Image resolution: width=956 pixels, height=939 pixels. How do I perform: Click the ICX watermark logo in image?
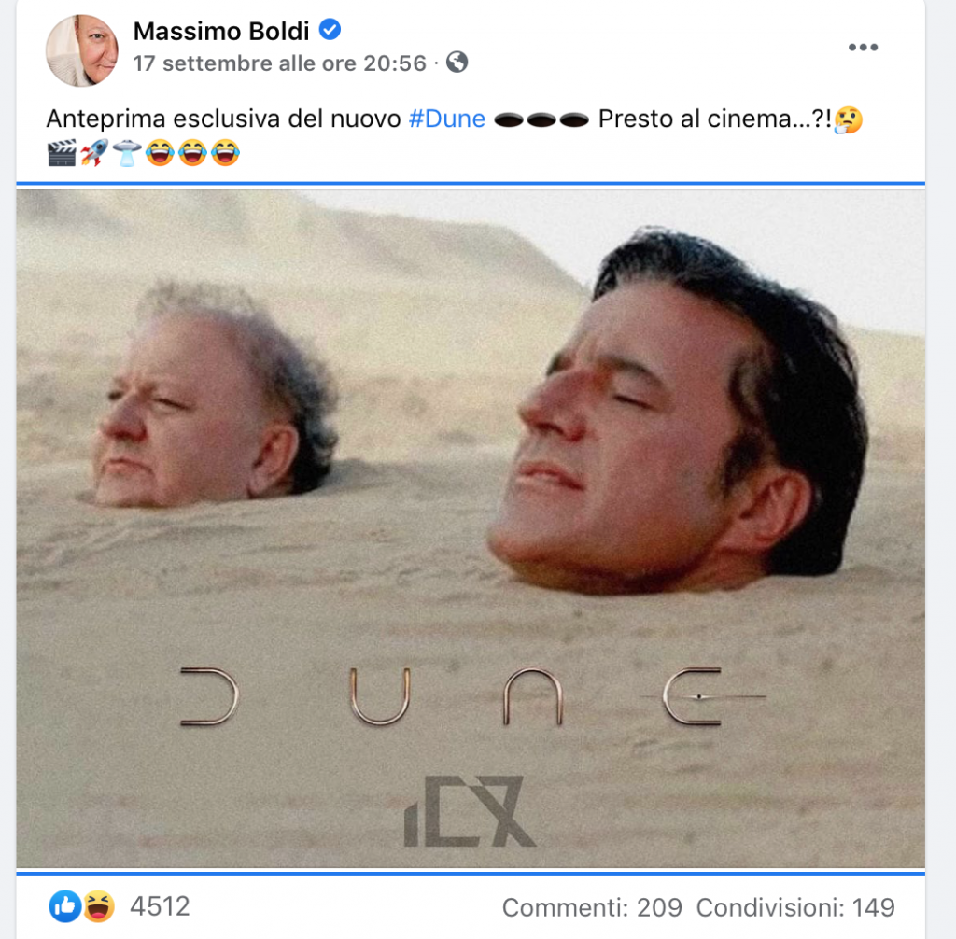[471, 811]
